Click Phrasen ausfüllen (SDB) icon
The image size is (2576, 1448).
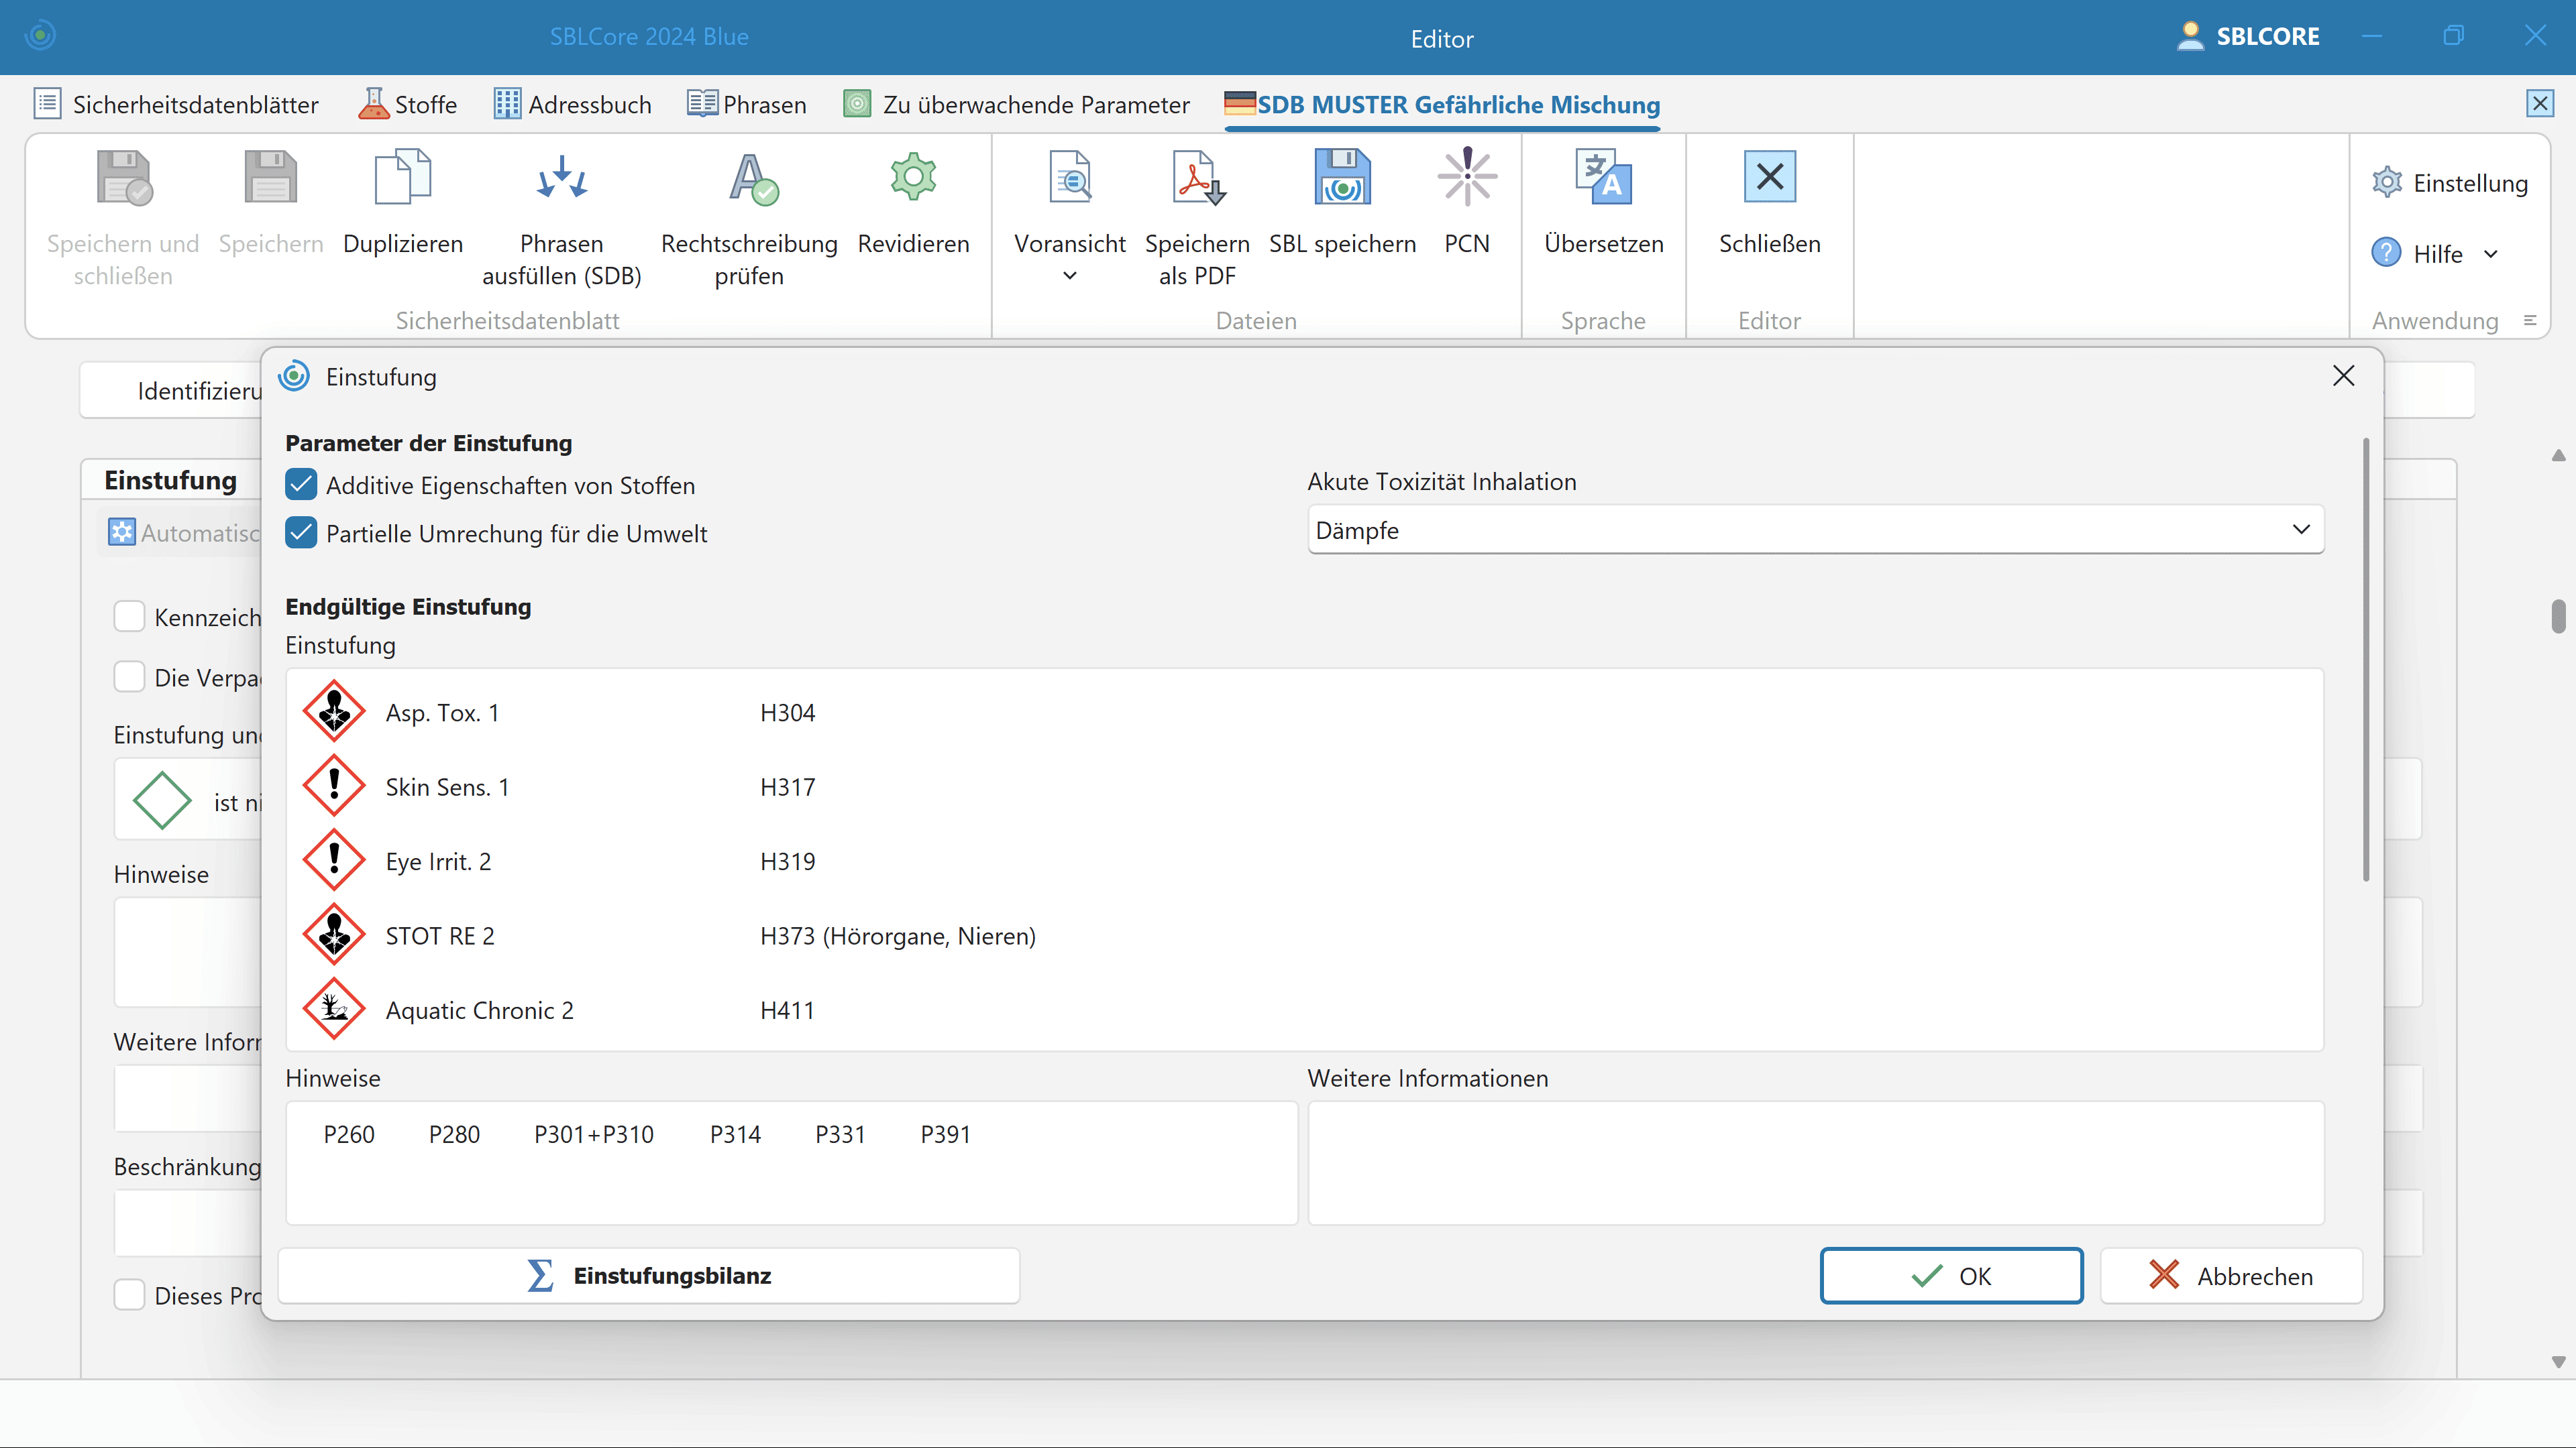561,178
